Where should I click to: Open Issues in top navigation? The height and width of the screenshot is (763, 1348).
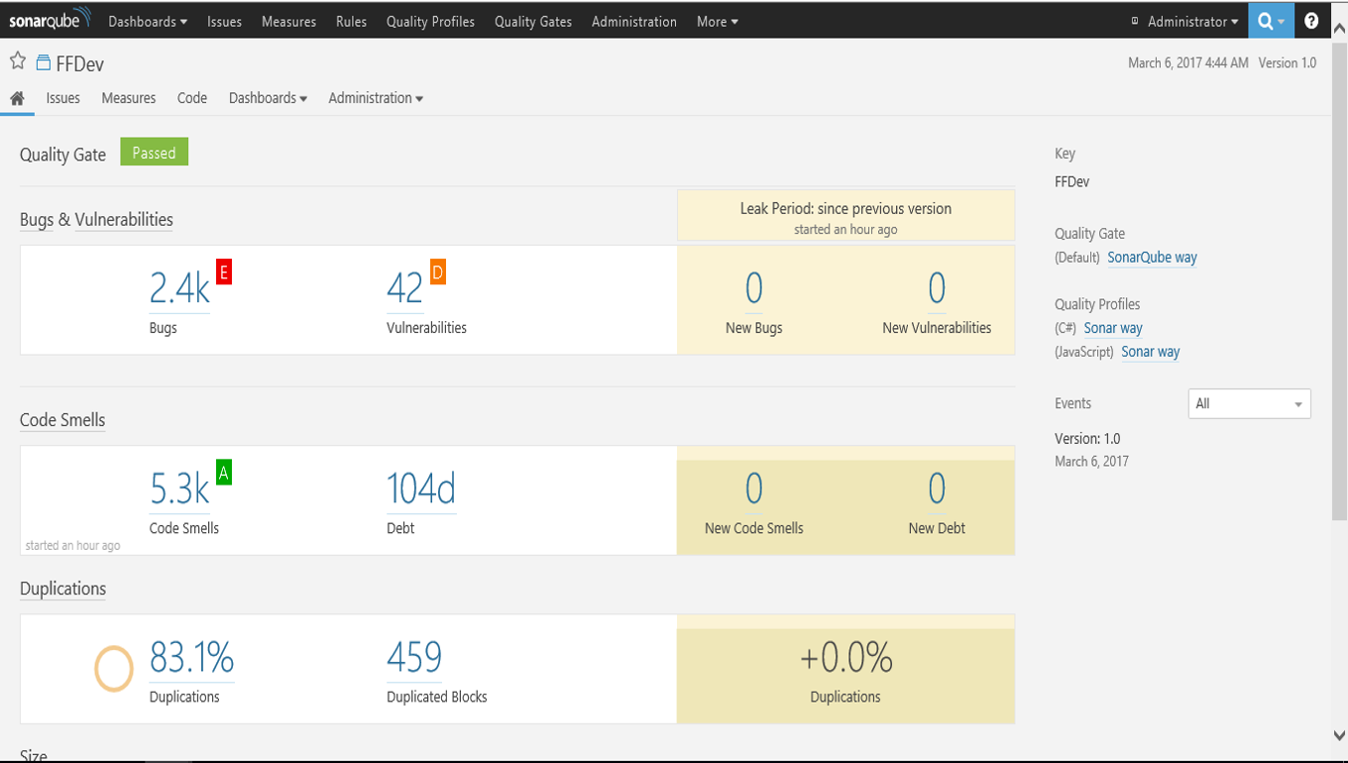click(x=224, y=22)
